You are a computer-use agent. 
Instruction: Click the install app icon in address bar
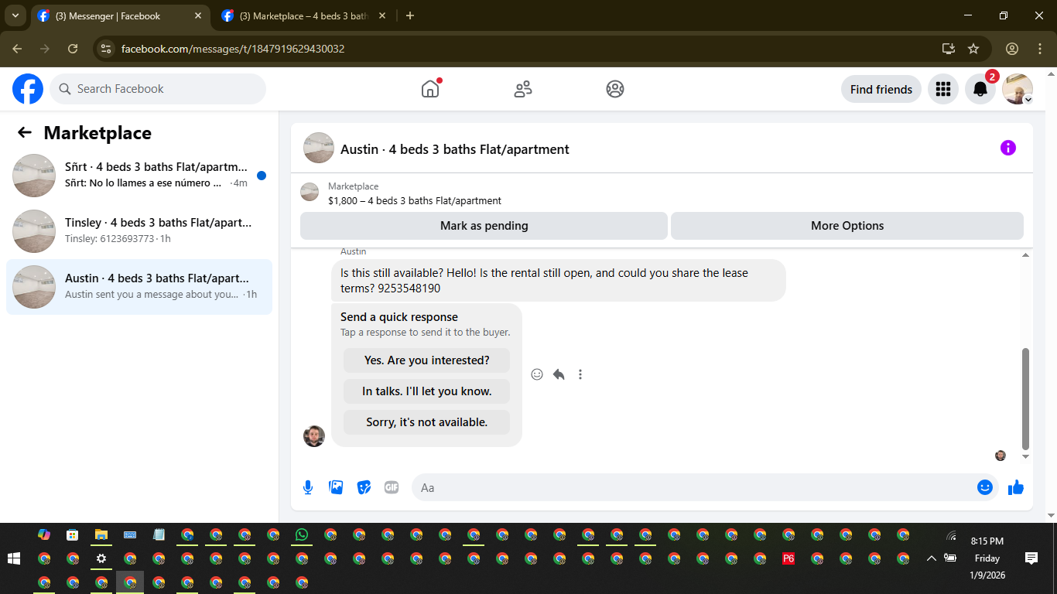(949, 49)
